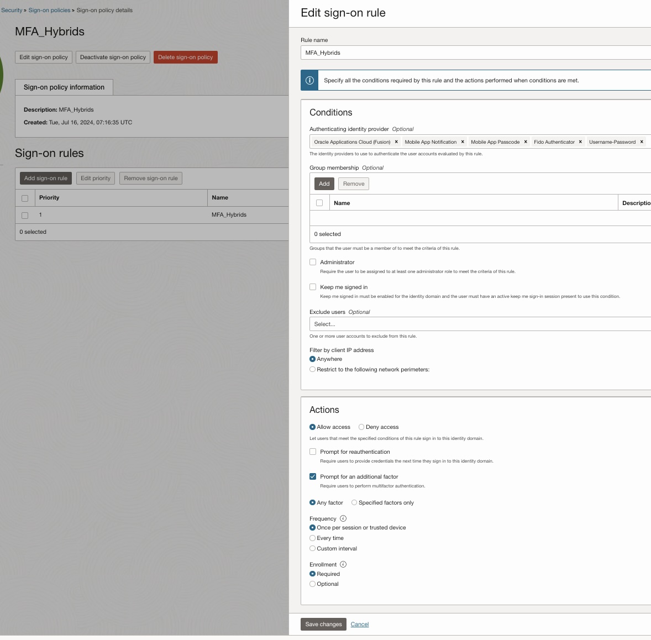Click the blue information banner icon
This screenshot has width=651, height=640.
[x=309, y=80]
